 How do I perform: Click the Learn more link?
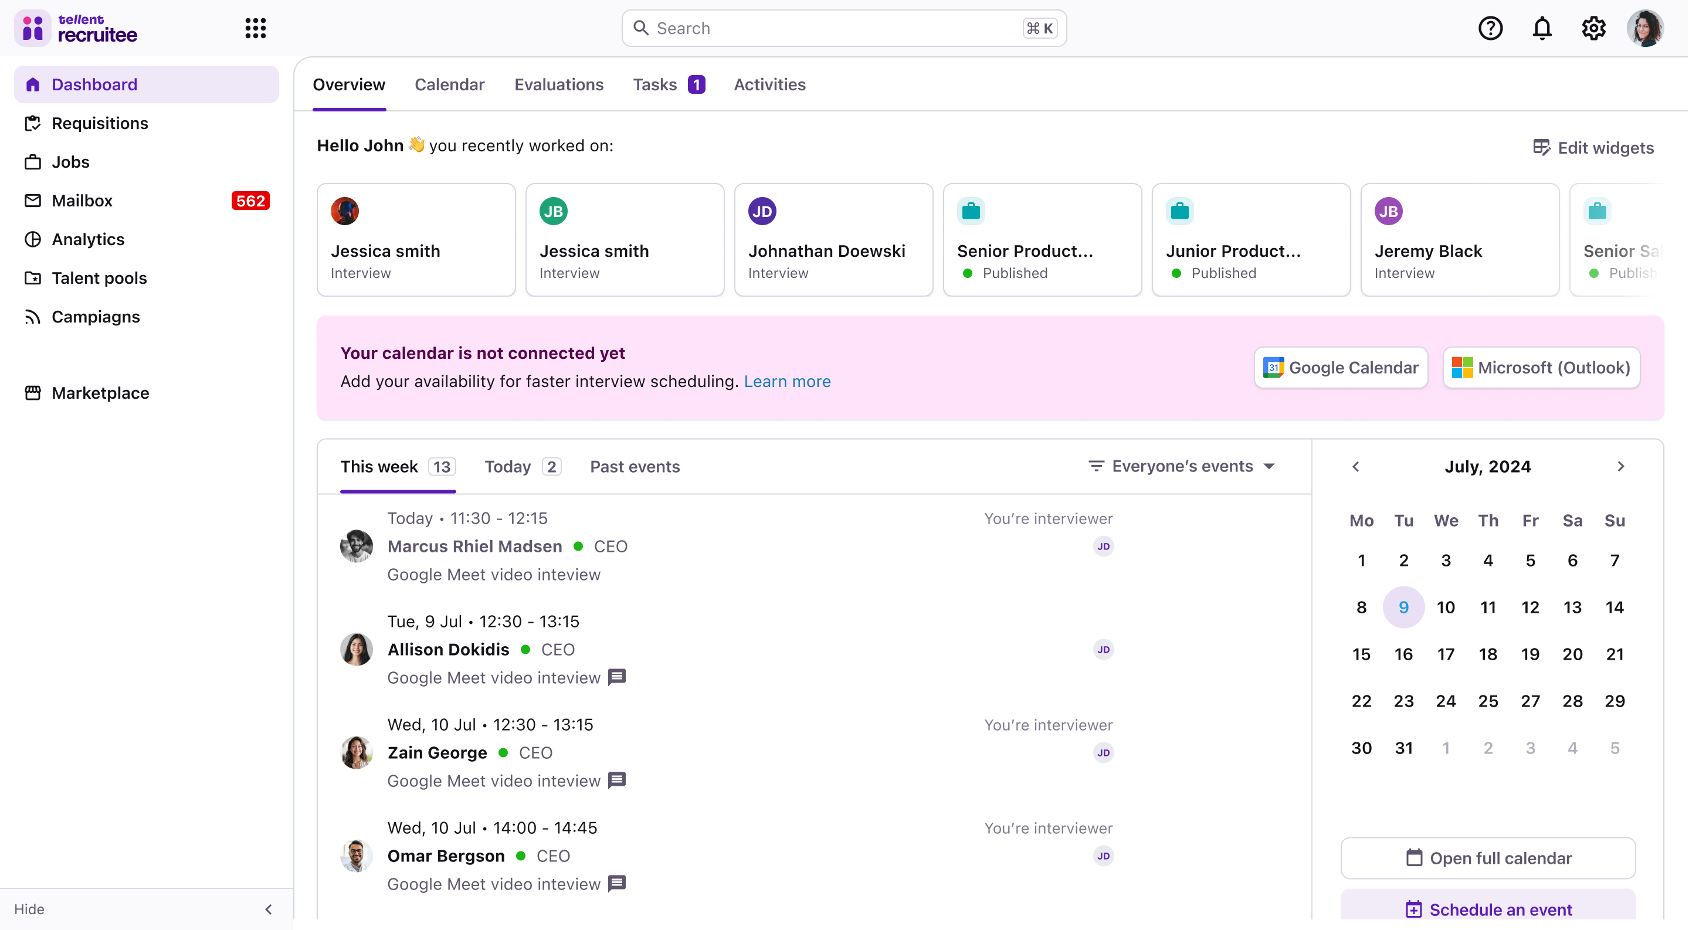pyautogui.click(x=787, y=381)
